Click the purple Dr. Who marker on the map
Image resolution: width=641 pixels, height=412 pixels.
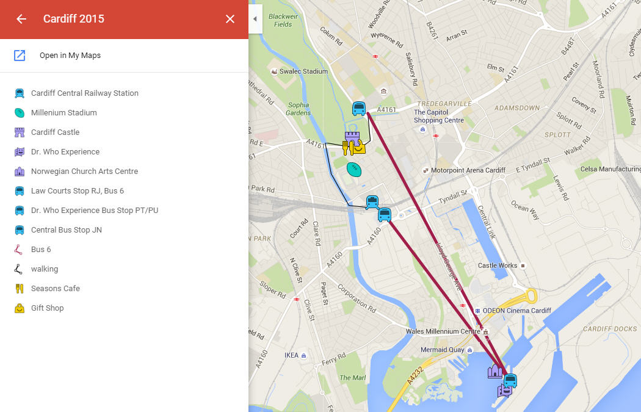pyautogui.click(x=504, y=392)
